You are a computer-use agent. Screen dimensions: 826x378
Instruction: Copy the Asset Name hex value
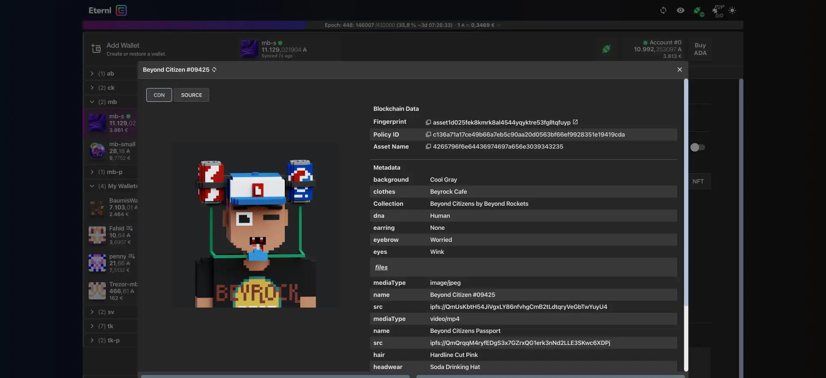428,146
